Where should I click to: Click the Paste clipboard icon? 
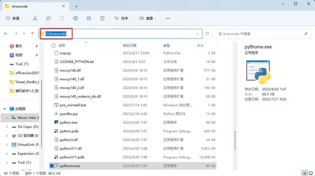[62, 18]
